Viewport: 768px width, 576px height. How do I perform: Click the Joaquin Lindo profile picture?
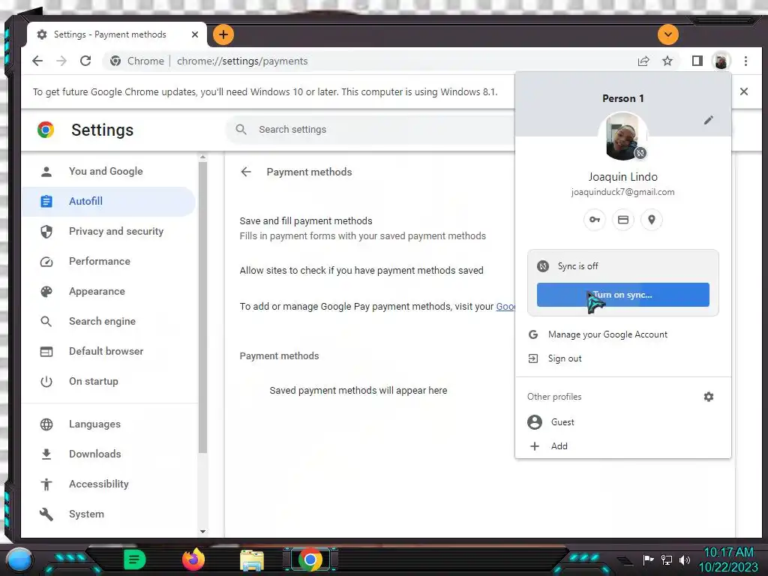coord(622,136)
